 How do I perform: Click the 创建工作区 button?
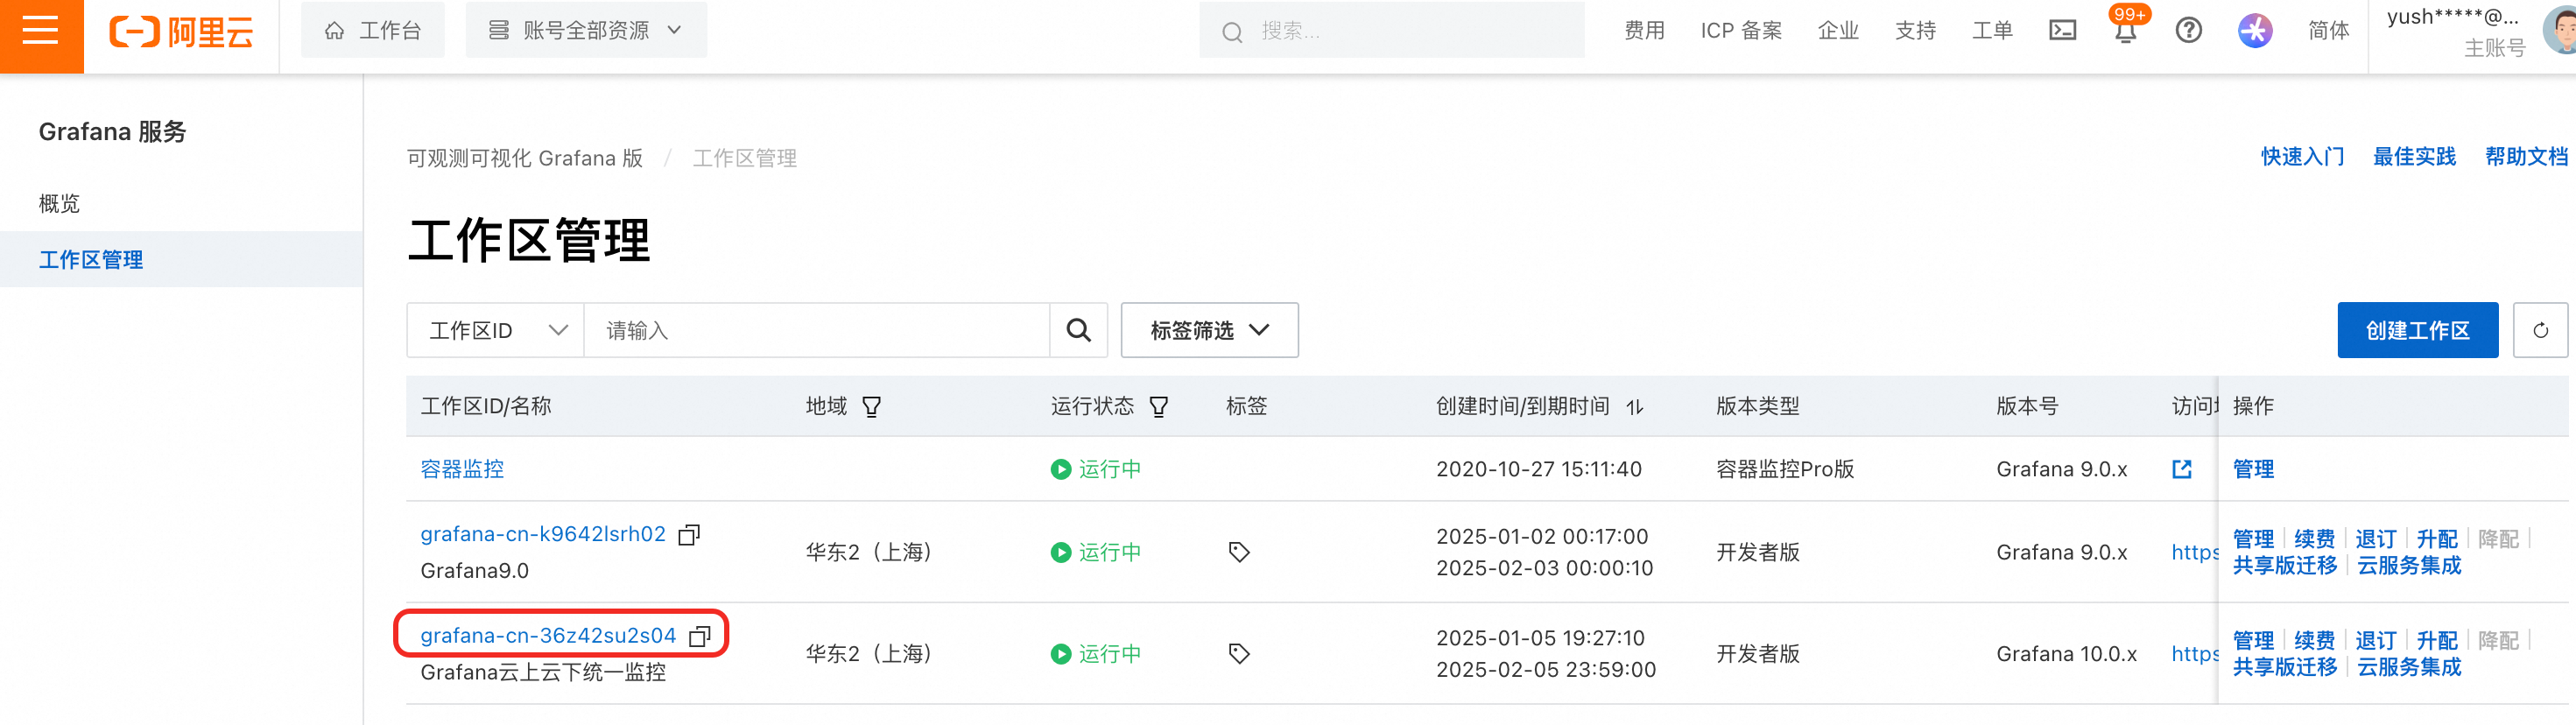tap(2417, 330)
